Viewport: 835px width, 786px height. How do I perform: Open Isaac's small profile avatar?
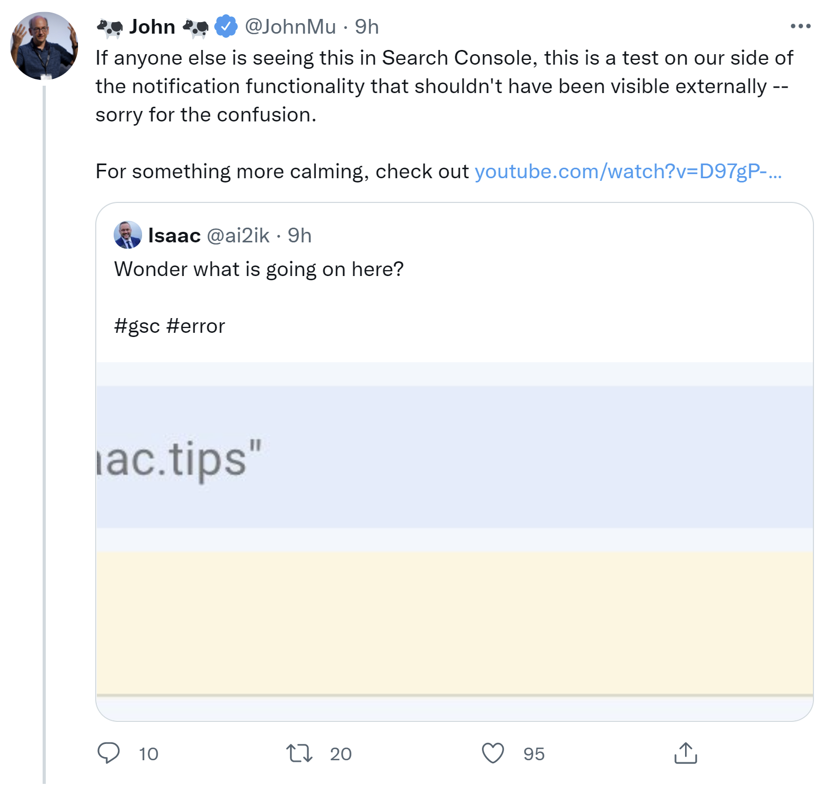coord(128,235)
